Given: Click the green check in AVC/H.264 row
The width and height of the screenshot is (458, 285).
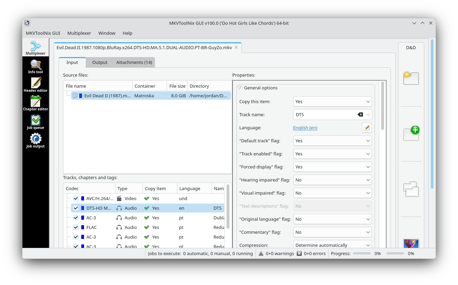Looking at the screenshot, I should (x=147, y=198).
